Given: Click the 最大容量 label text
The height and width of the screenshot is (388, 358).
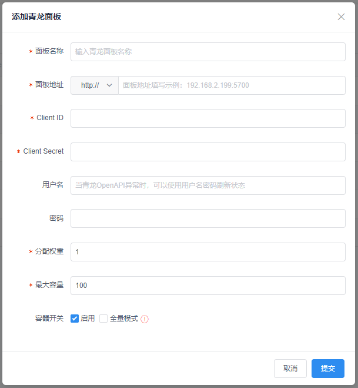Looking at the screenshot, I should 49,285.
